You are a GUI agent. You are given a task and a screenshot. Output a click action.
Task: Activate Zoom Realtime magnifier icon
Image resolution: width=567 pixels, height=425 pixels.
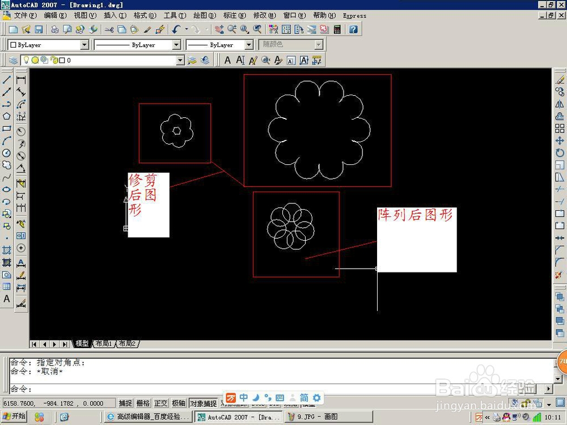click(x=232, y=29)
